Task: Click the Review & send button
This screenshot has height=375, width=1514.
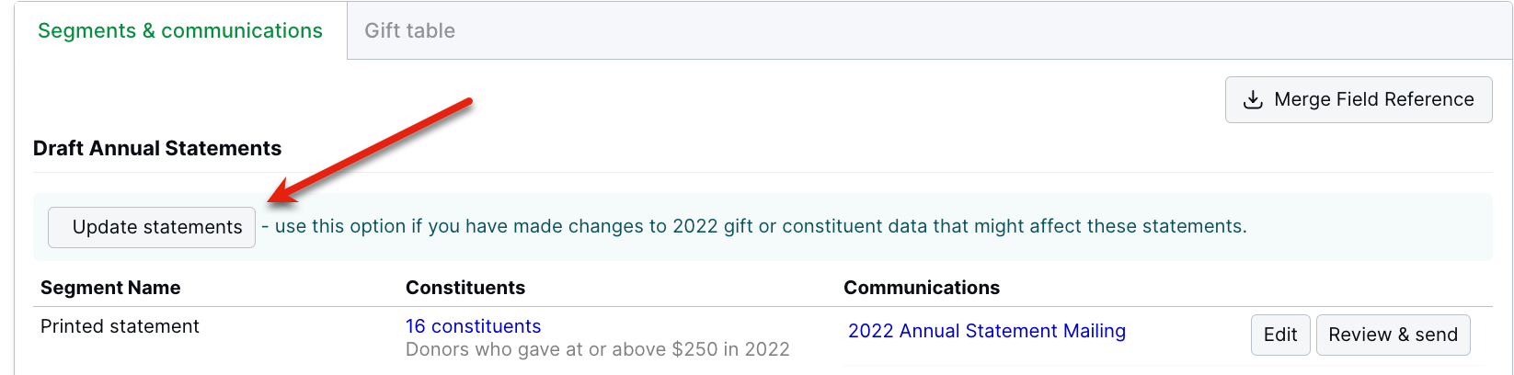Action: (1393, 335)
